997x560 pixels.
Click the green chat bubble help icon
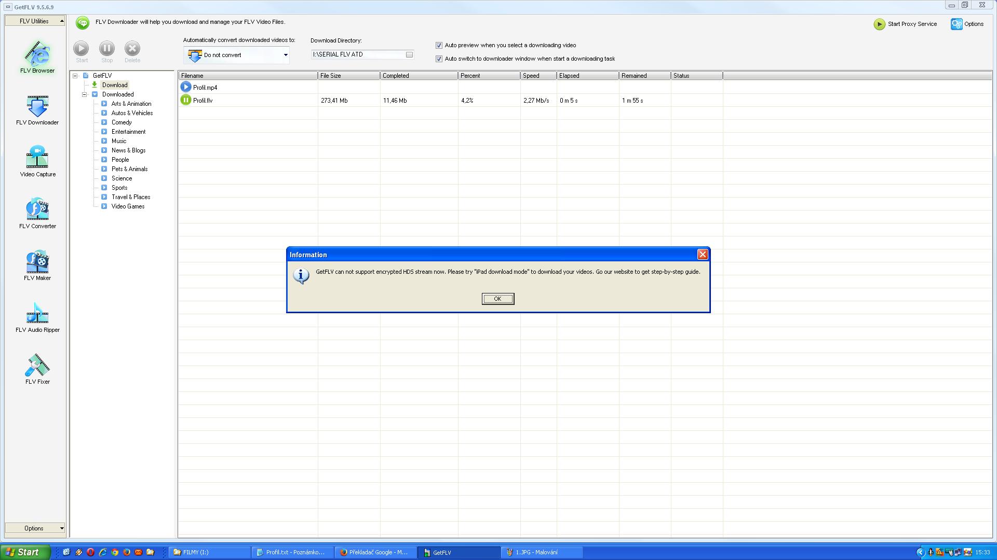[83, 23]
